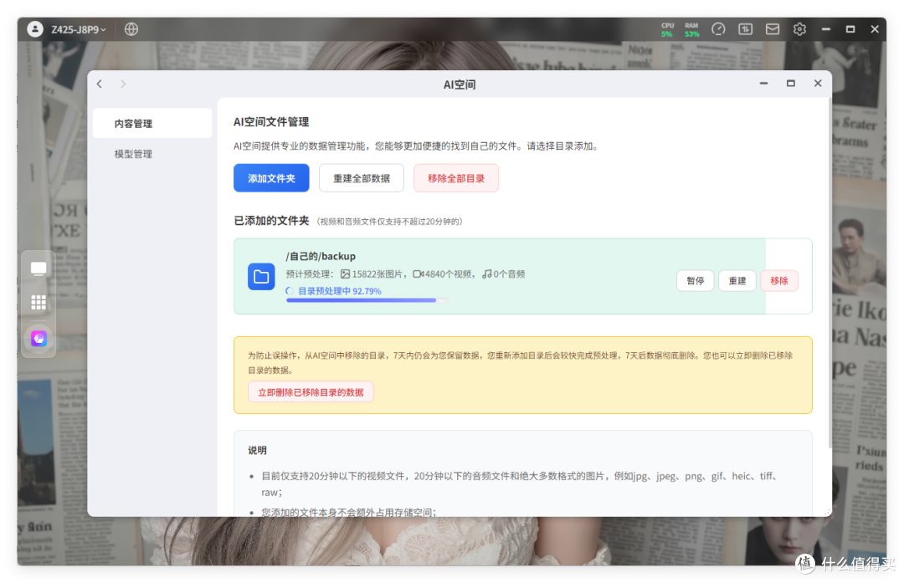Open the AI space app in the dock
Viewport: 904px width, 583px height.
[x=39, y=338]
